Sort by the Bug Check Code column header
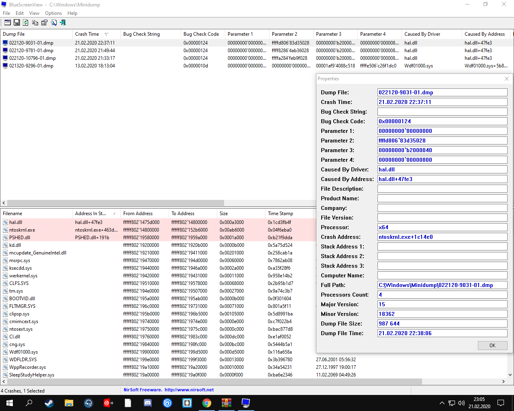The height and width of the screenshot is (411, 514). click(x=203, y=34)
